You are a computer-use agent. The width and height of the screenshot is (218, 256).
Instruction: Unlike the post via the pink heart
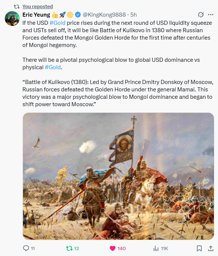pos(113,248)
